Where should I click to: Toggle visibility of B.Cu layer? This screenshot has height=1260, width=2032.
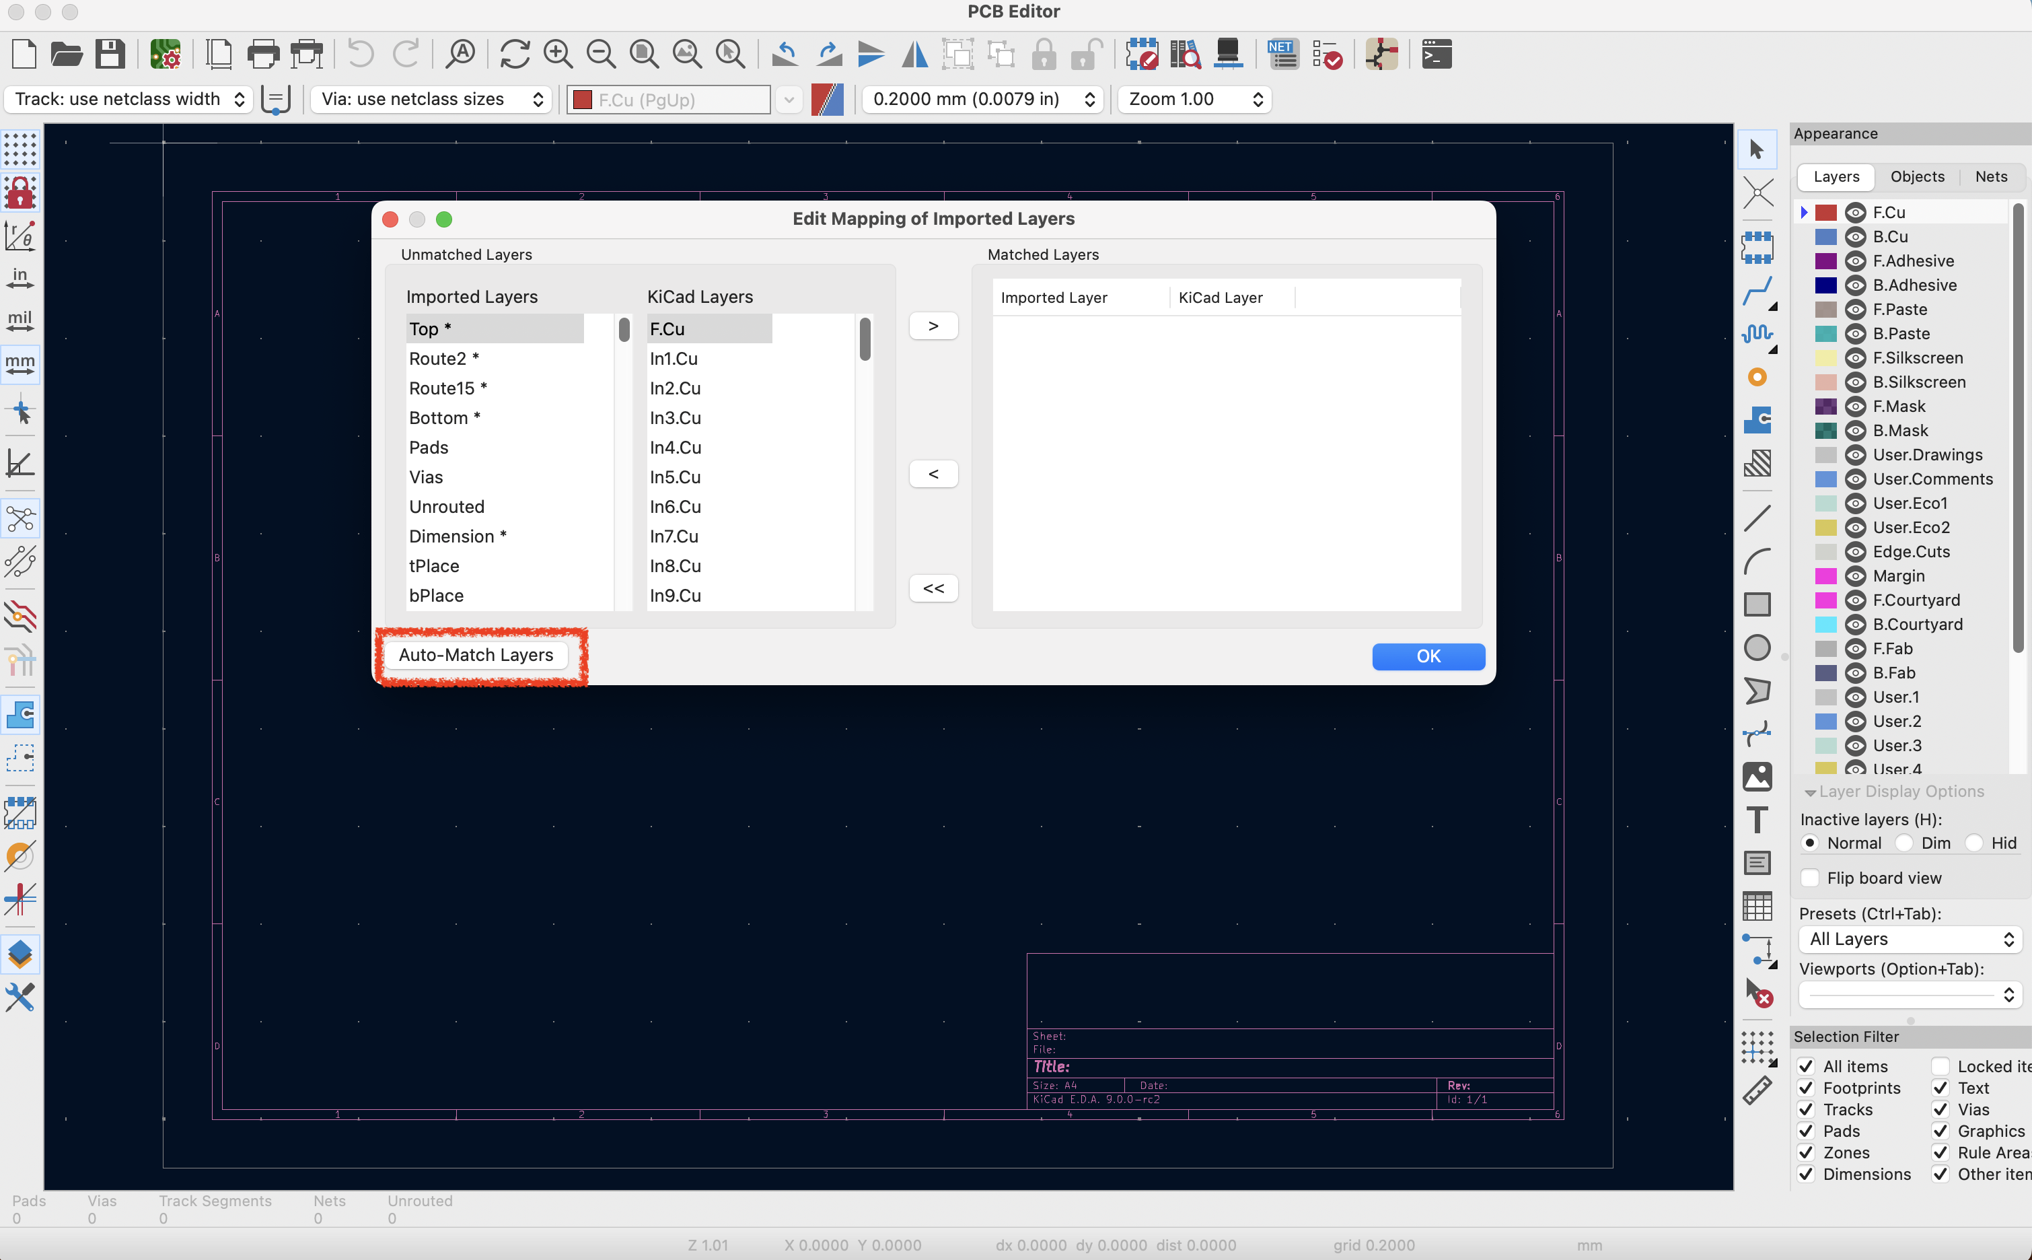click(x=1854, y=237)
